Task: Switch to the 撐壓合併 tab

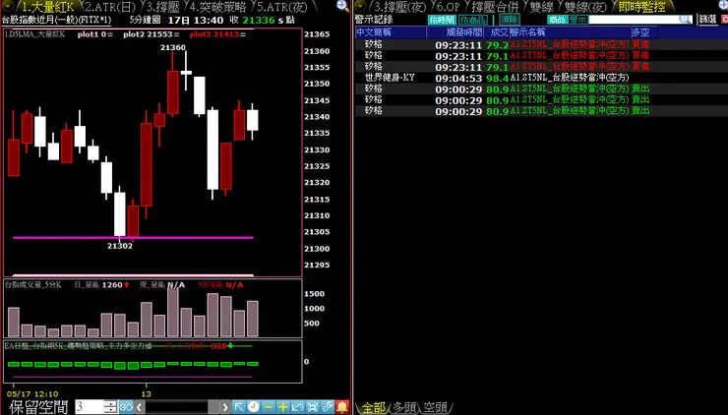Action: pos(495,7)
